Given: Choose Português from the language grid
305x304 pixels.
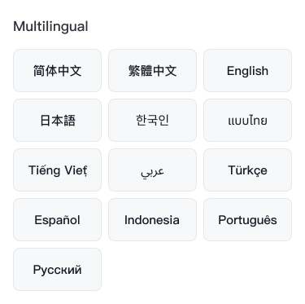Looking at the screenshot, I should 247,220.
